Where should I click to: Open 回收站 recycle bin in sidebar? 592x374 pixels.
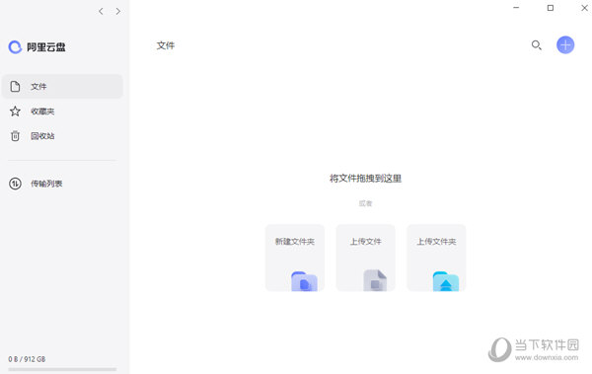click(x=62, y=136)
